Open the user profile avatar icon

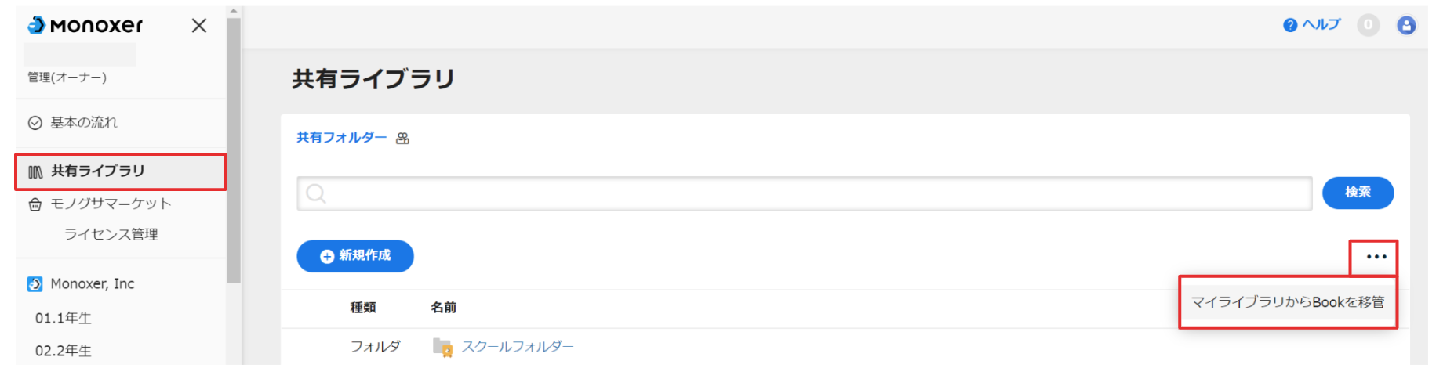1407,25
